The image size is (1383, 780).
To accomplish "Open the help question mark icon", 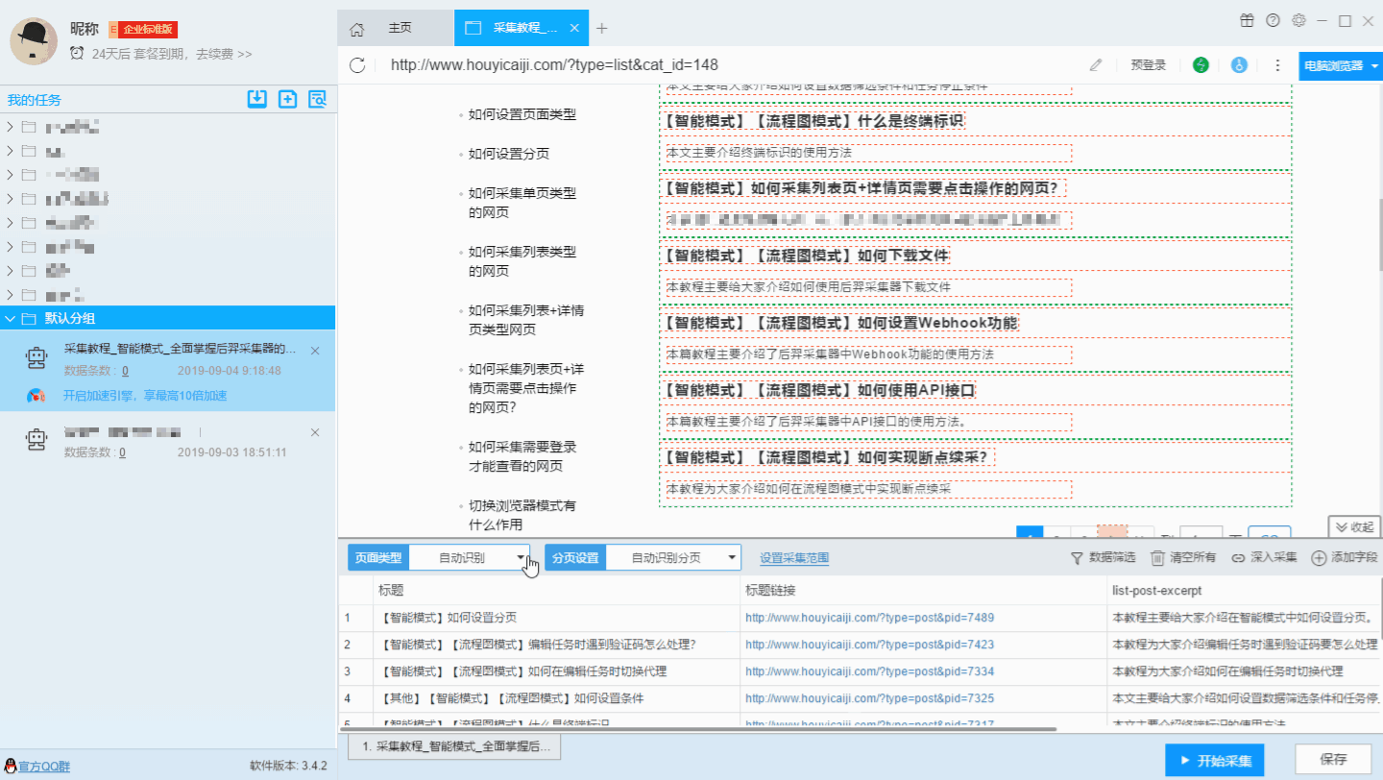I will click(1273, 20).
